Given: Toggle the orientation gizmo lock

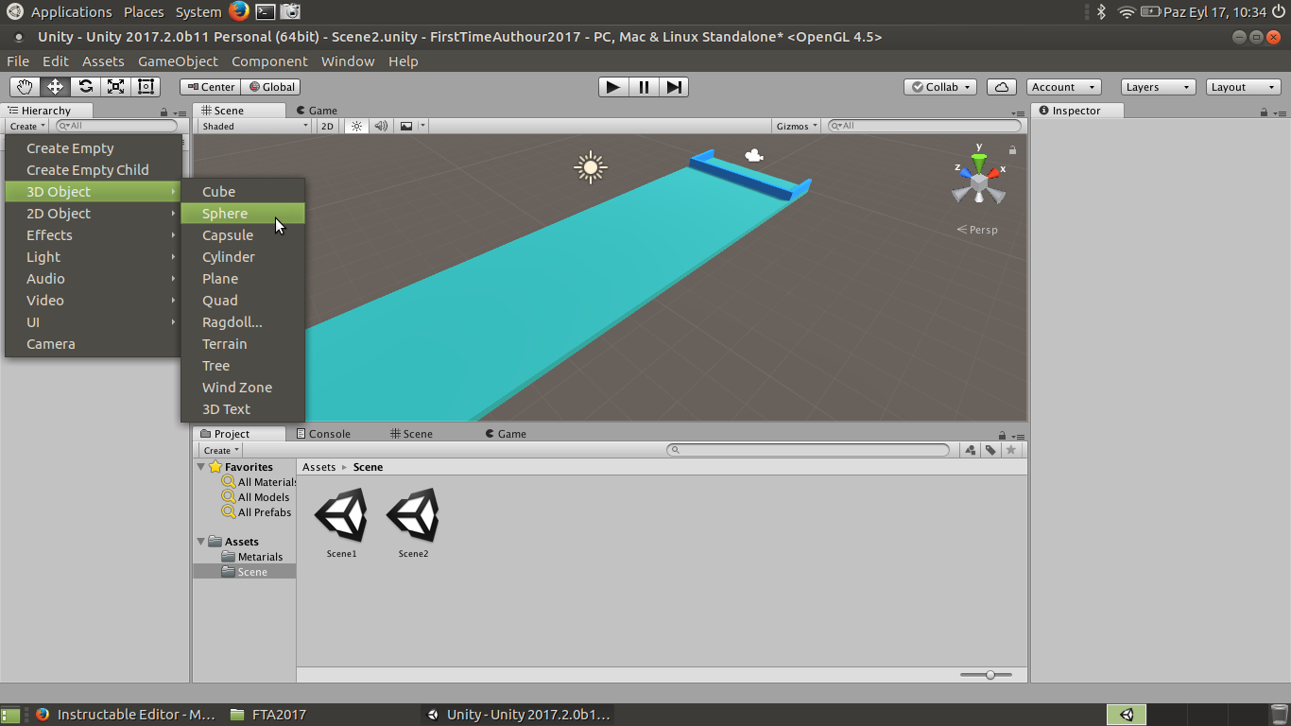Looking at the screenshot, I should coord(1012,149).
